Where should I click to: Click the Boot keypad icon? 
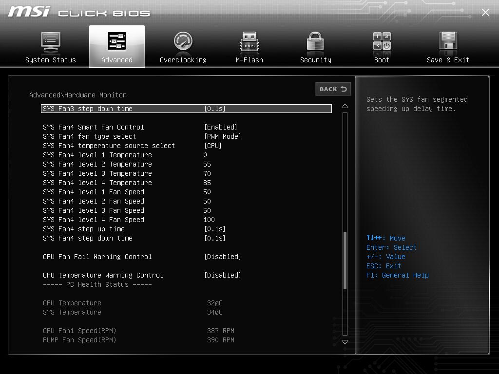[382, 41]
